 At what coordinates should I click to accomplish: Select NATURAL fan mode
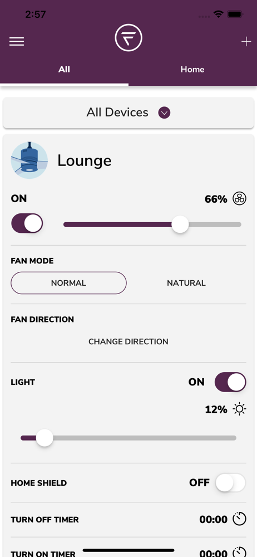coord(186,283)
